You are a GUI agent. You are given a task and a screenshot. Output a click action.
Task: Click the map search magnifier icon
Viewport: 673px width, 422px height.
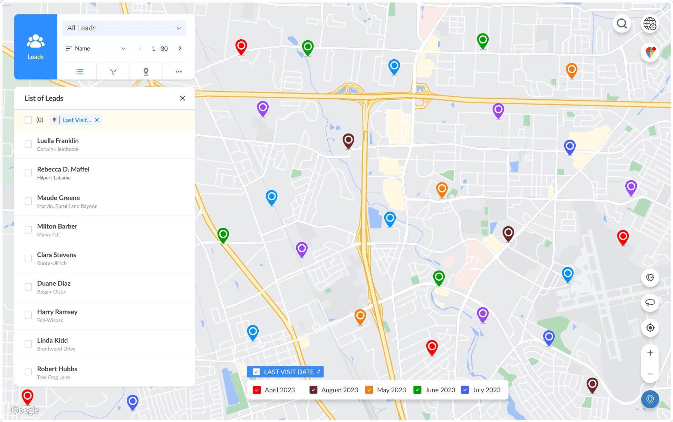622,24
